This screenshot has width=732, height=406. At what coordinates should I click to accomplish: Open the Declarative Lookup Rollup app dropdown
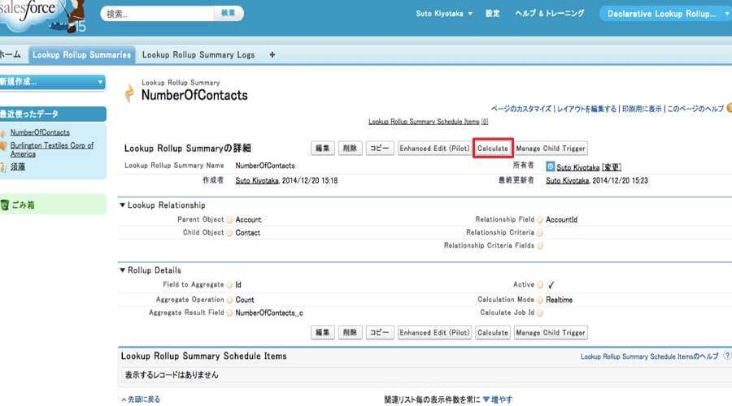point(664,14)
